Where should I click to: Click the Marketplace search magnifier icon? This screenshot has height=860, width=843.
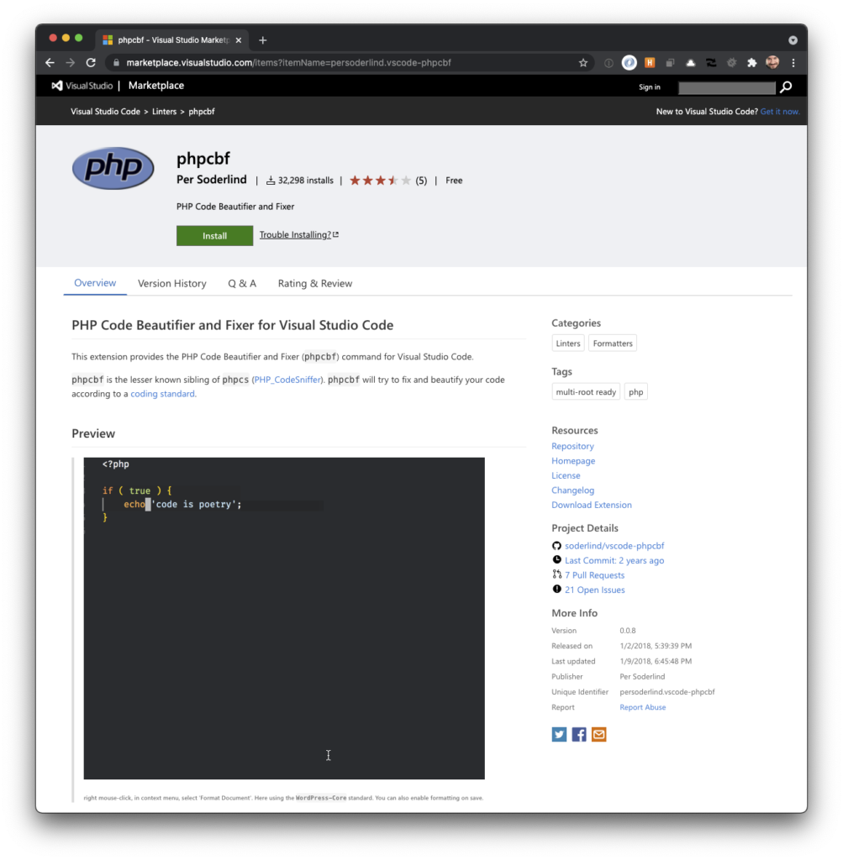(786, 87)
